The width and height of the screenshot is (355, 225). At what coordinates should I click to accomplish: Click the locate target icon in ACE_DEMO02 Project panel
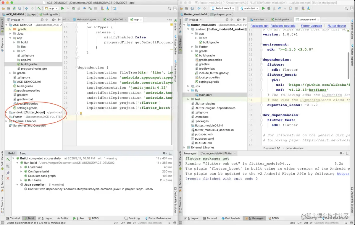click(42, 20)
